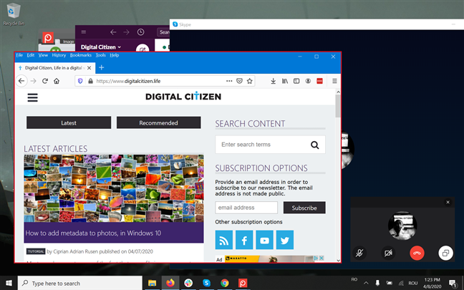Screen dimensions: 464x290
Task: Click the Firefox forward arrow
Action: (x=33, y=81)
